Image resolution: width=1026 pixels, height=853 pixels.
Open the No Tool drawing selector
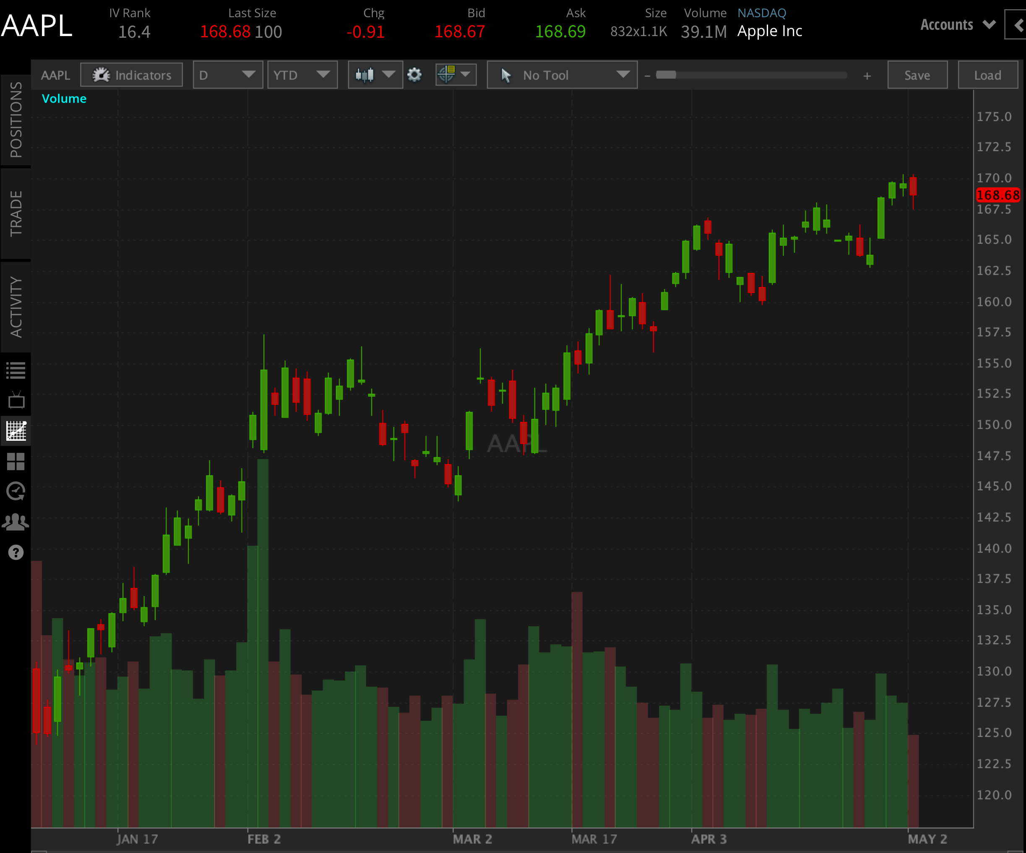(562, 75)
